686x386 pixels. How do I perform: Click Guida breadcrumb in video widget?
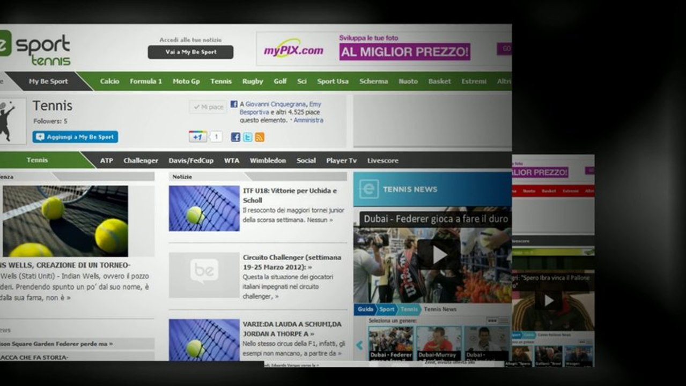point(365,309)
